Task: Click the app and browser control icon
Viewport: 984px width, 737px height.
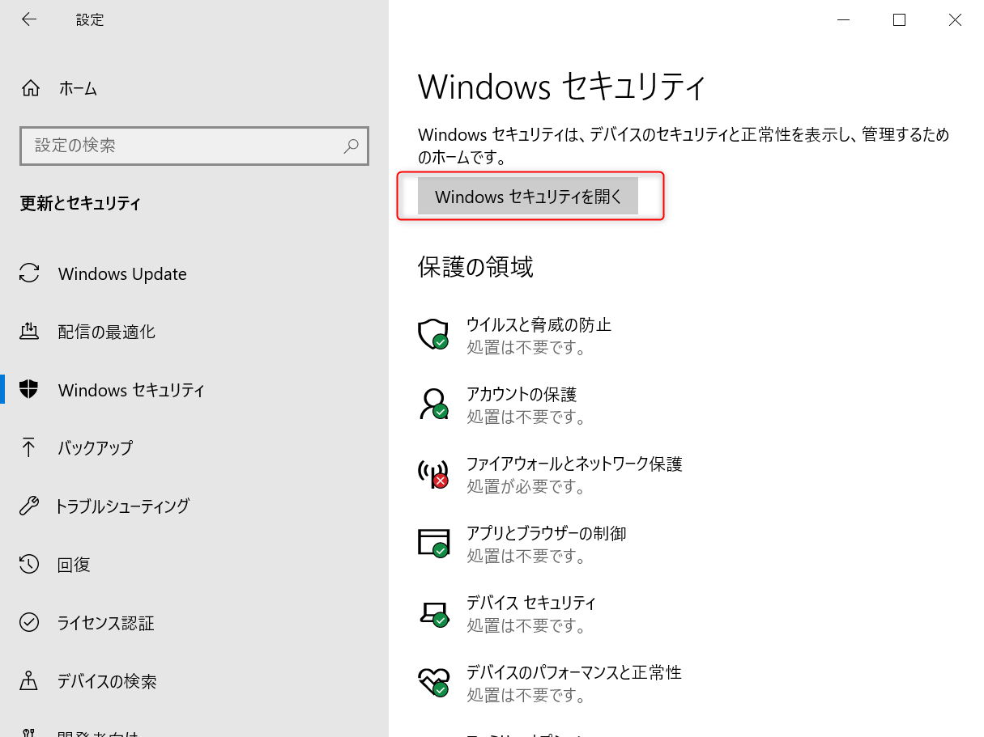Action: (x=433, y=543)
